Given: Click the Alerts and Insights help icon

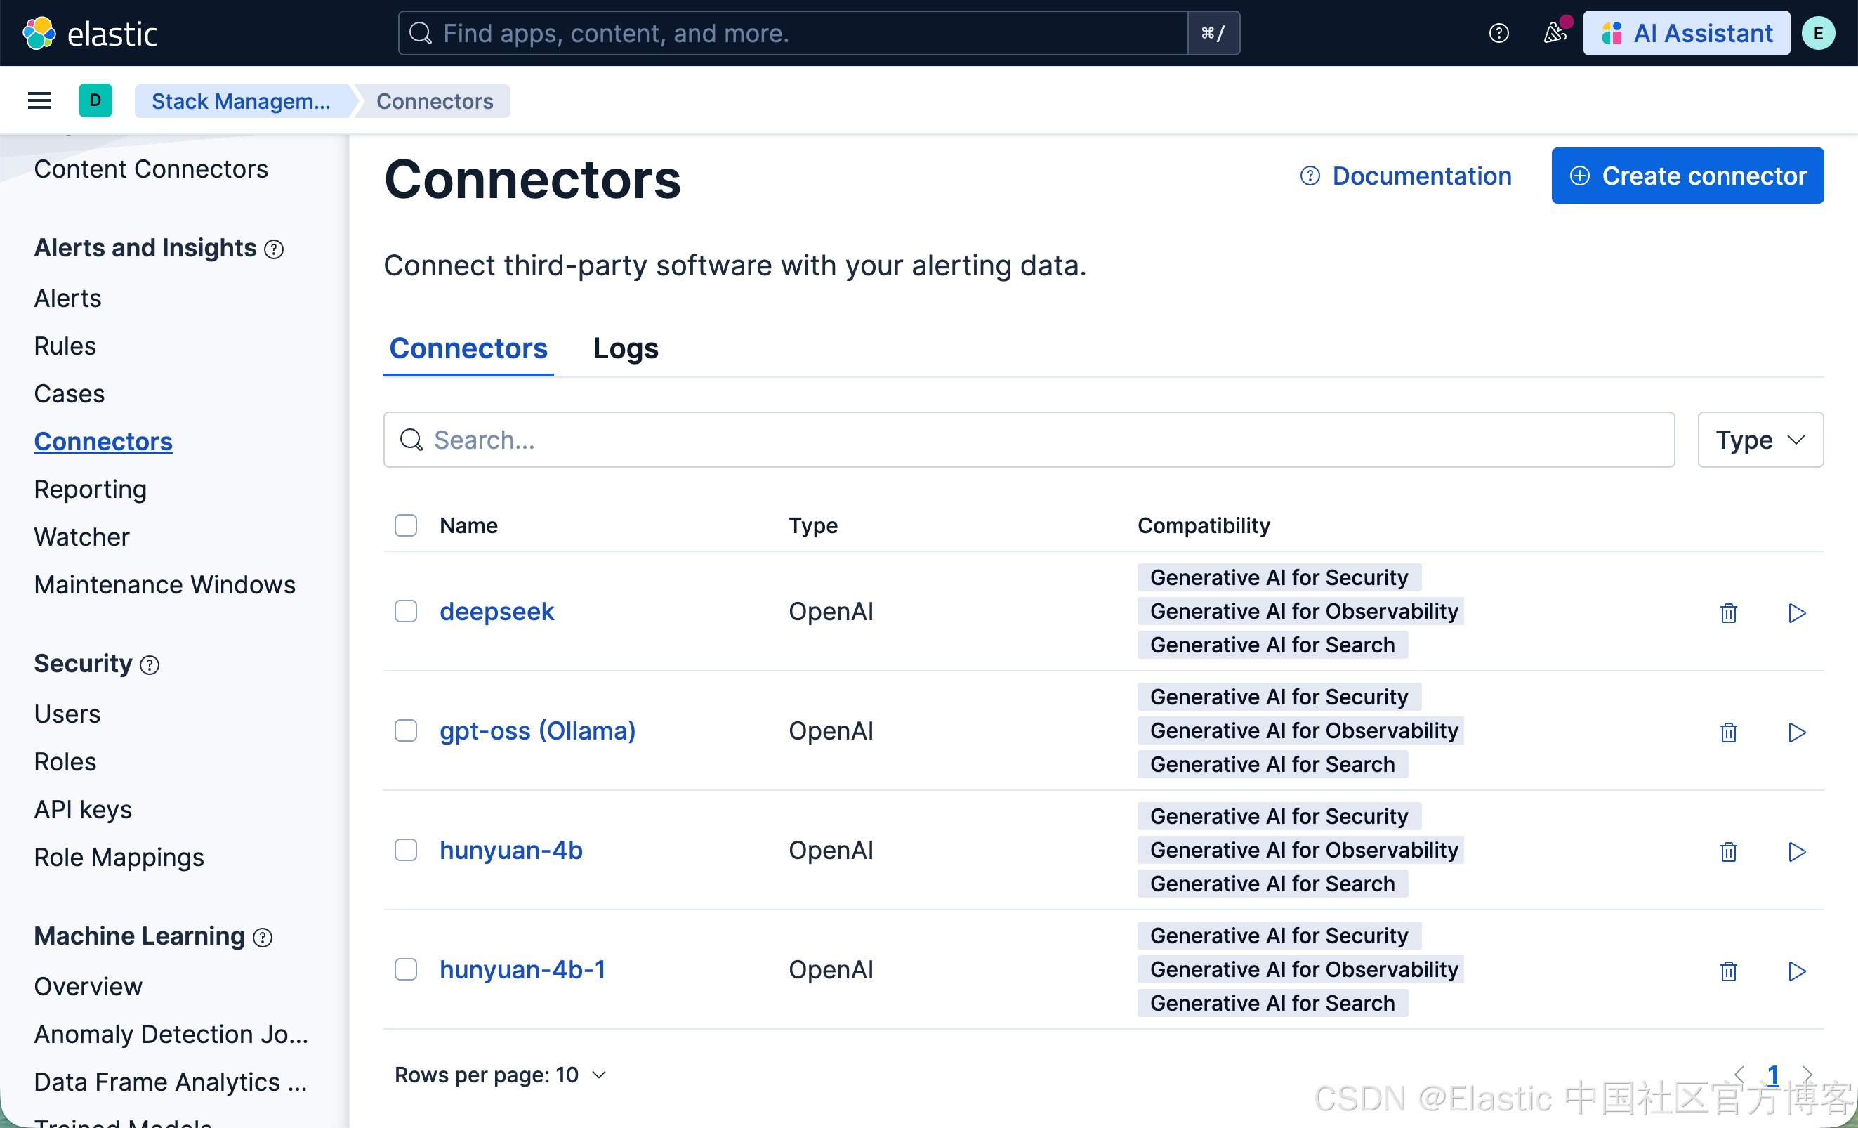Looking at the screenshot, I should pos(275,249).
